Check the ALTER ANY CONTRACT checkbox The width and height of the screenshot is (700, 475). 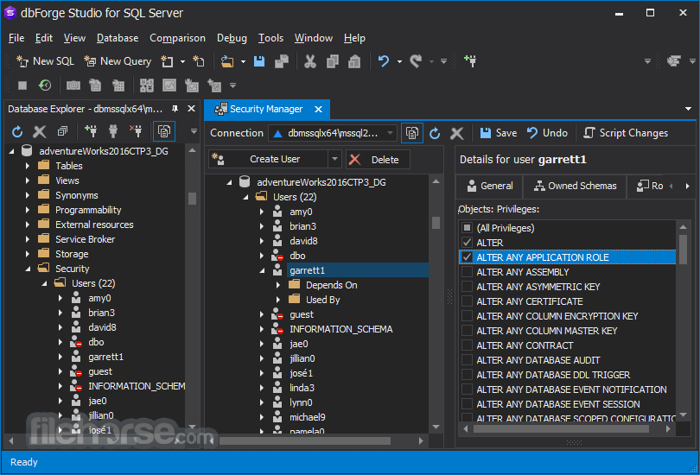point(467,345)
